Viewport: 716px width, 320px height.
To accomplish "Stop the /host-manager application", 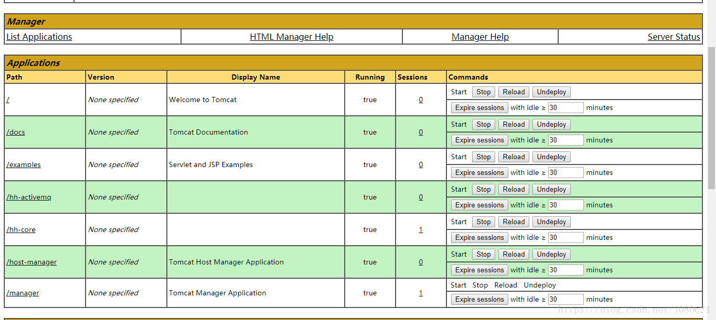I will pyautogui.click(x=484, y=255).
